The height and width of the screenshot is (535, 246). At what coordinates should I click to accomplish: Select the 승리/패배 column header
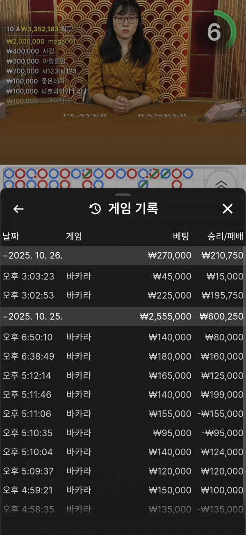[x=225, y=236]
